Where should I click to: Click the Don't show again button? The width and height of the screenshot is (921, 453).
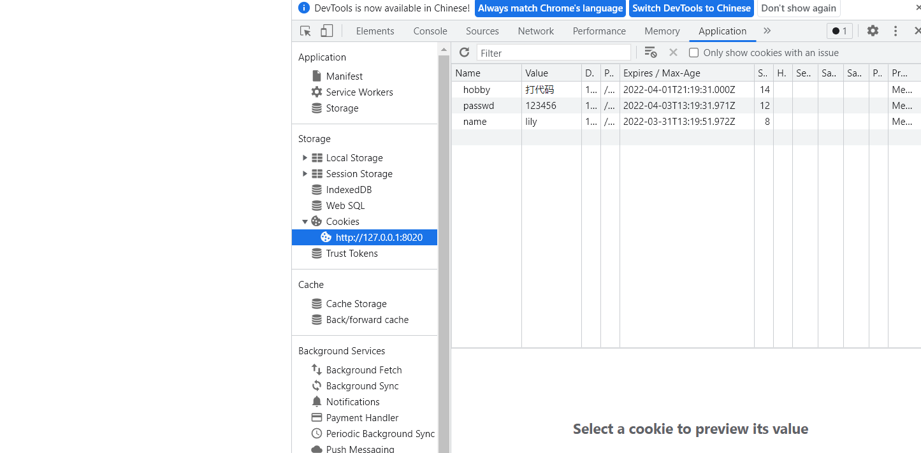point(798,8)
